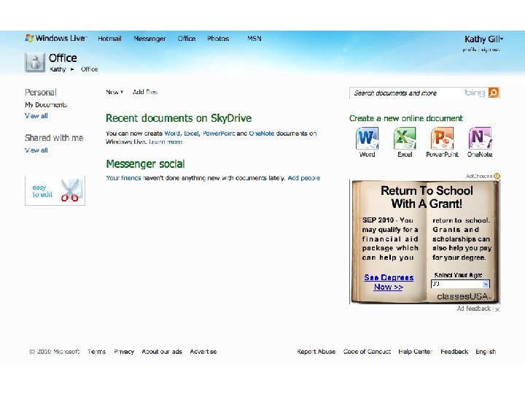Change language via the English footer link
This screenshot has width=525, height=394.
coord(486,352)
